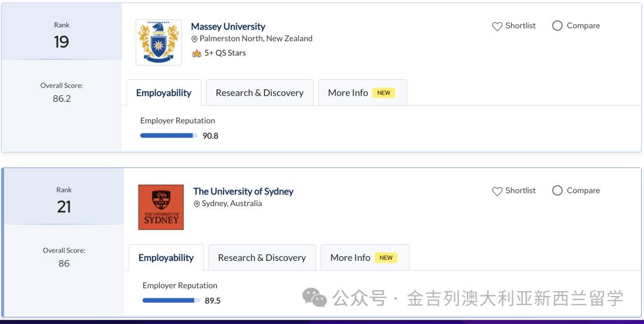Click the NEW badge on Sydney's More Info
The image size is (644, 324).
[386, 257]
